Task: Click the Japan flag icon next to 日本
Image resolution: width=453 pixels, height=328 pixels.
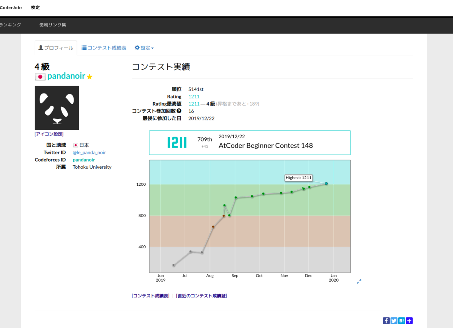Action: (75, 145)
